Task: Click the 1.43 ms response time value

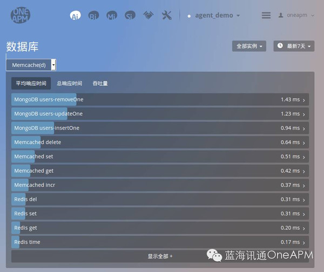Action: point(290,99)
